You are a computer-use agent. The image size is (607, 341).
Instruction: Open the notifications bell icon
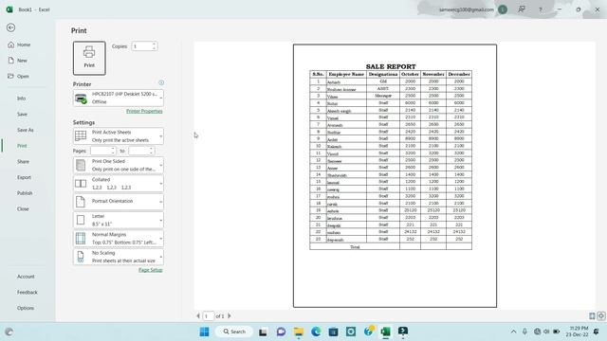(x=597, y=332)
